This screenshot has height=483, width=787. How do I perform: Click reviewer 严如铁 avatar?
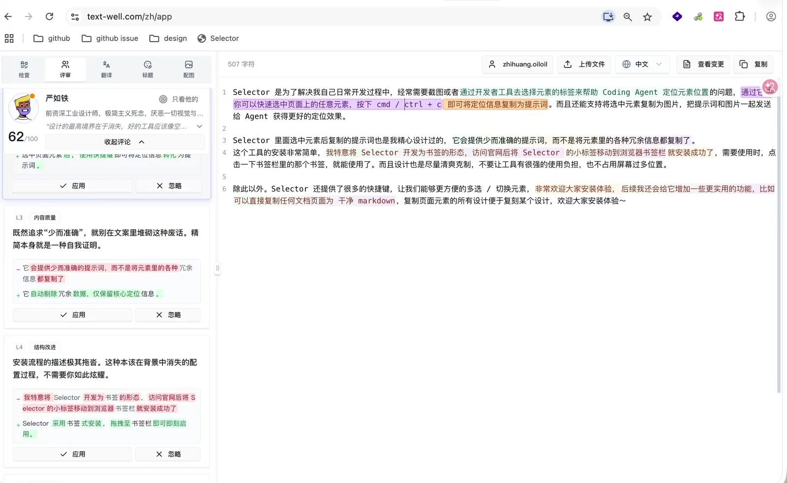pos(23,107)
